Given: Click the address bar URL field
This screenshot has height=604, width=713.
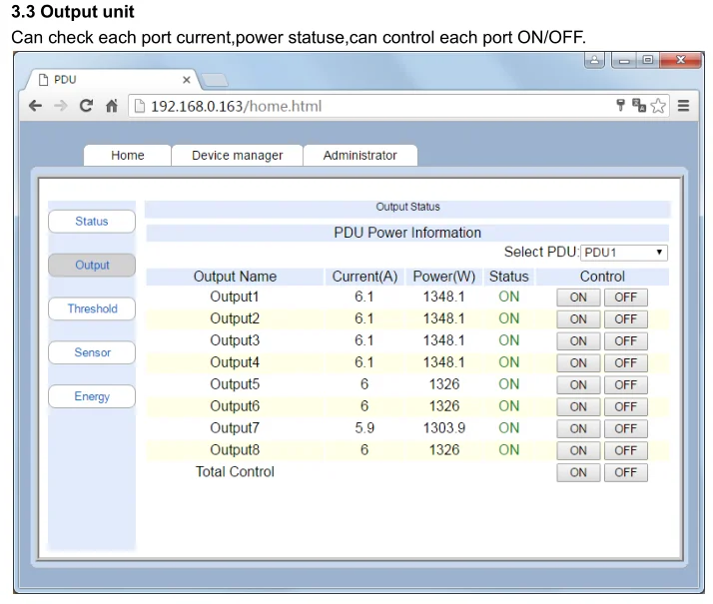Looking at the screenshot, I should point(369,106).
